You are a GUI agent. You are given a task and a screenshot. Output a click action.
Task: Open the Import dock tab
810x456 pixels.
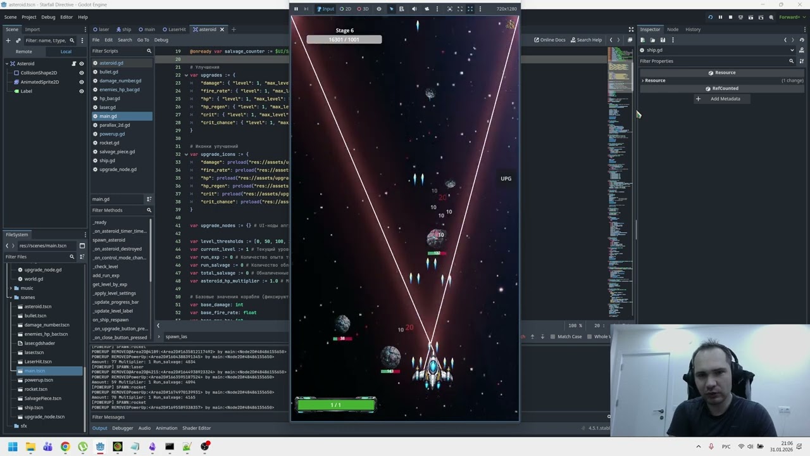point(32,29)
